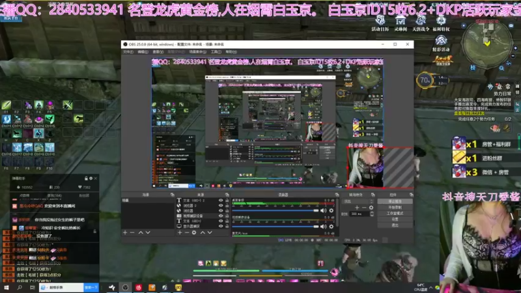Toggle lock on 显示器捕获 source

[x=227, y=226]
